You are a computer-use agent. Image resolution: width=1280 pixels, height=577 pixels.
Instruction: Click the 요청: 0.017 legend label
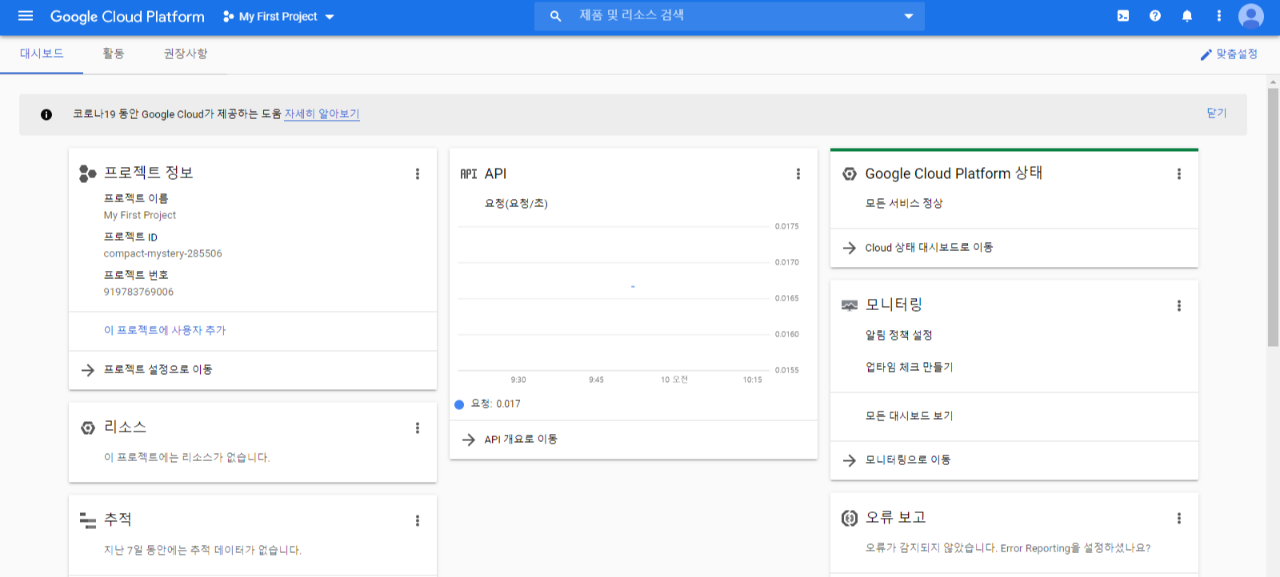tap(496, 404)
